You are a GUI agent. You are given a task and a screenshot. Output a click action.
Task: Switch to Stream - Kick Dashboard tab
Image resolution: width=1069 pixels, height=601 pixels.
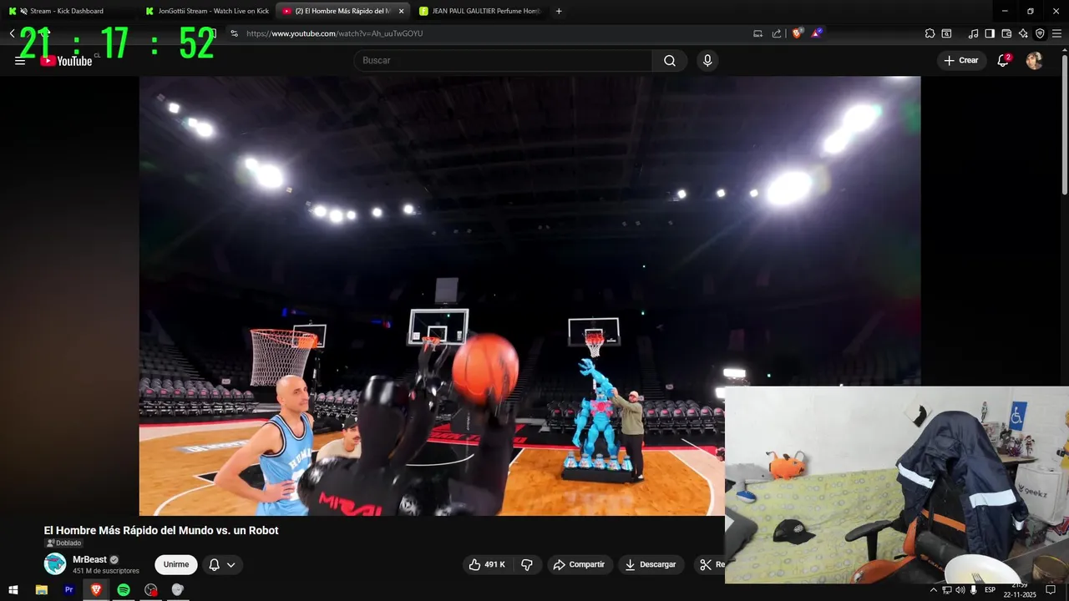coord(67,11)
